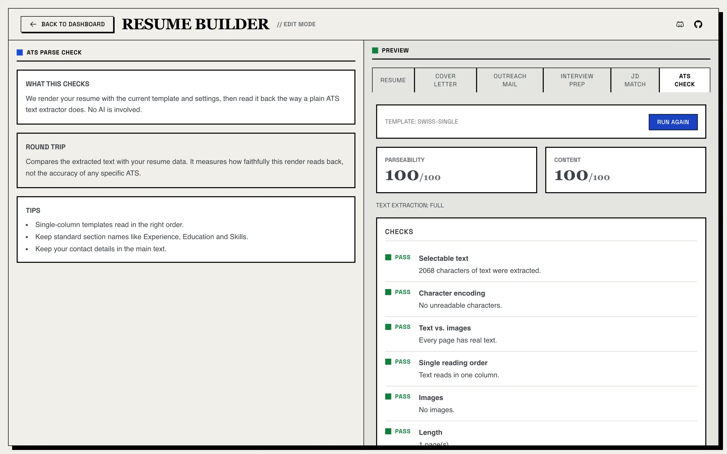Open the Interview Prep tab
727x454 pixels.
[577, 80]
